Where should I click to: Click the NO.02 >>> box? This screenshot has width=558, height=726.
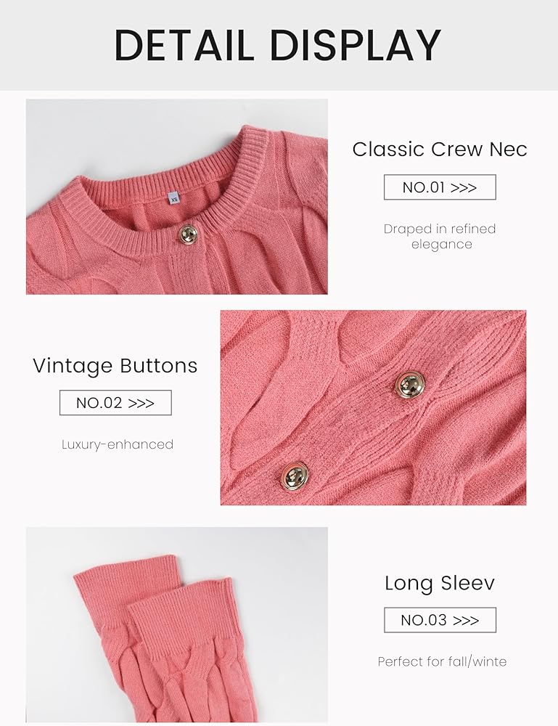coord(115,403)
